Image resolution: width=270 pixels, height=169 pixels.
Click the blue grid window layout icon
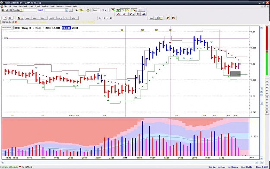pyautogui.click(x=156, y=18)
